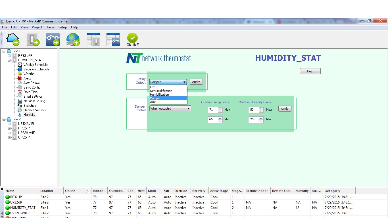Expand the UP32H-WIFI tree node
Screen dimensions: 388x218
pyautogui.click(x=9, y=133)
